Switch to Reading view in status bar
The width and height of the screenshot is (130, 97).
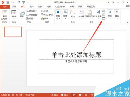coord(86,95)
